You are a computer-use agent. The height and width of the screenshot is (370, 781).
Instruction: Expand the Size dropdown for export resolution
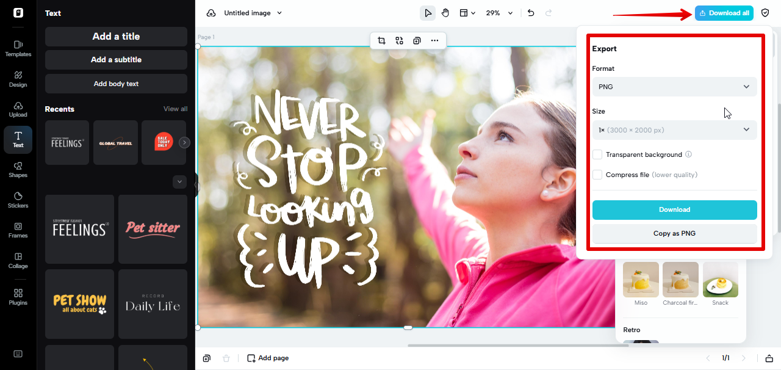[674, 129]
